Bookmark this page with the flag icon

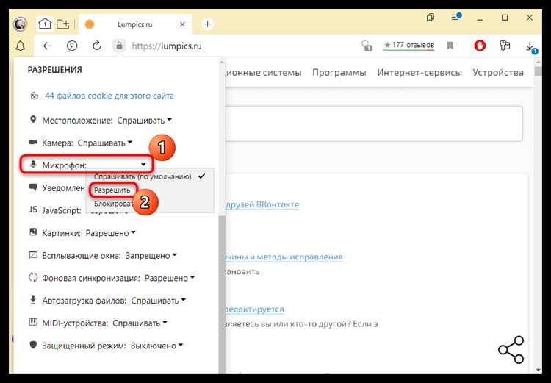pos(450,46)
